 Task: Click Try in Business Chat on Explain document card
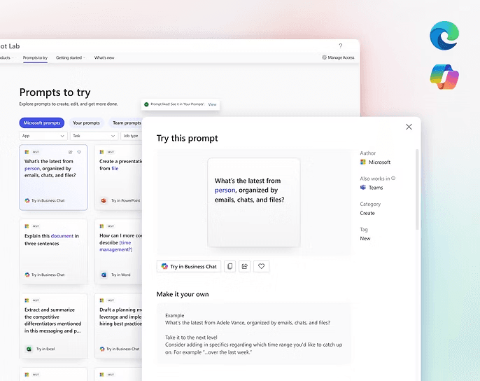(48, 275)
